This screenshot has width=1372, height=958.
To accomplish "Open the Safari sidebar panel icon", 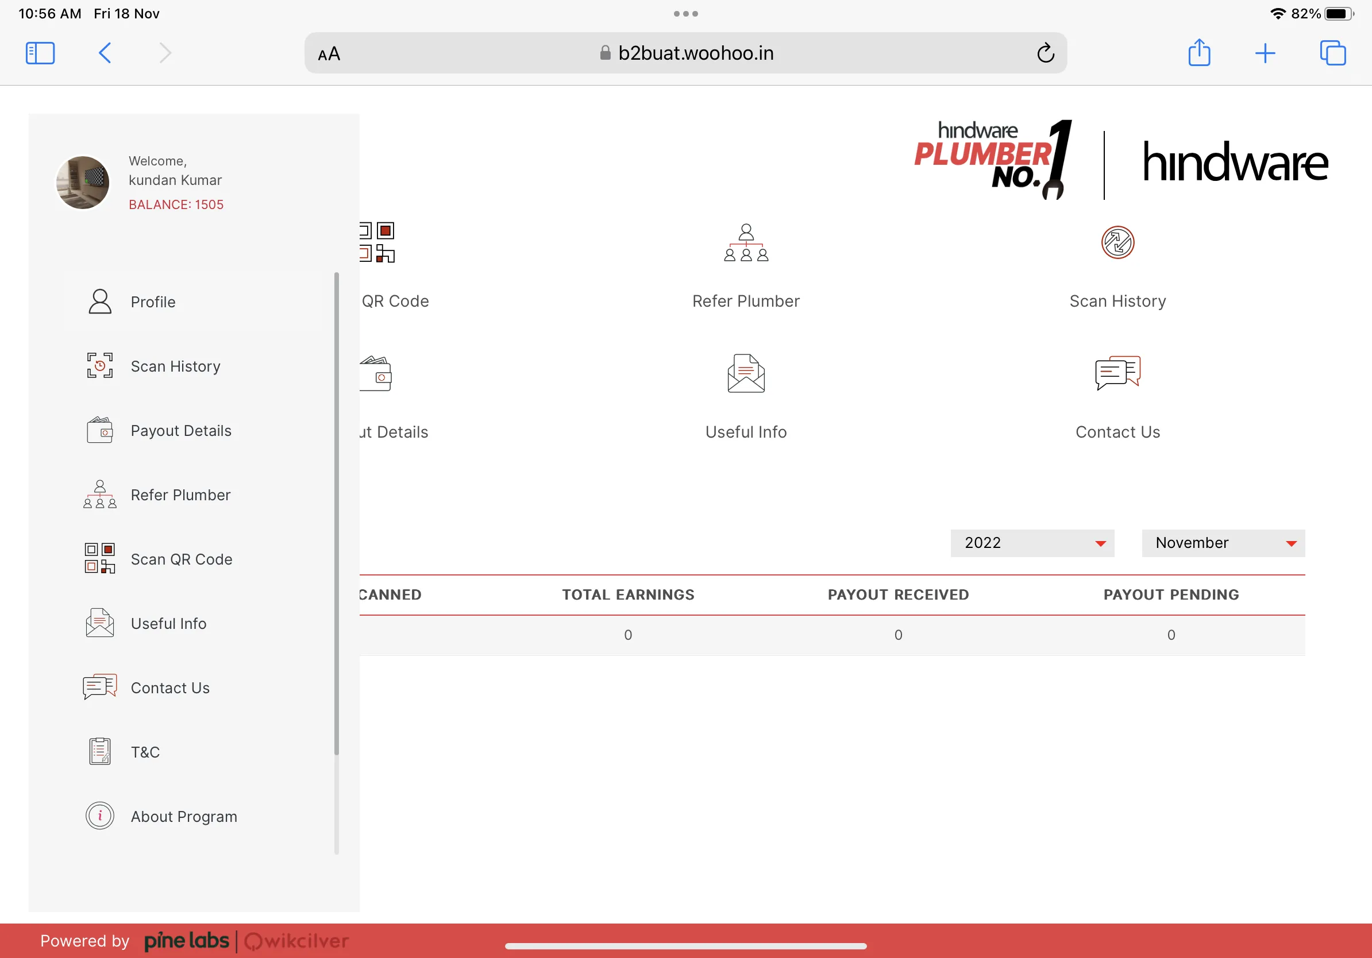I will pyautogui.click(x=40, y=53).
